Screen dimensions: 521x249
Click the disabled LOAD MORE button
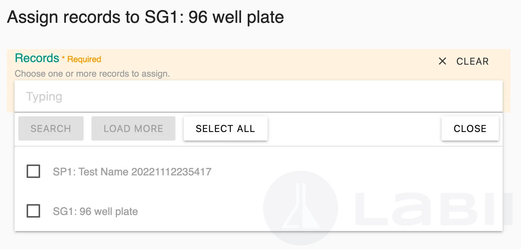tap(133, 129)
